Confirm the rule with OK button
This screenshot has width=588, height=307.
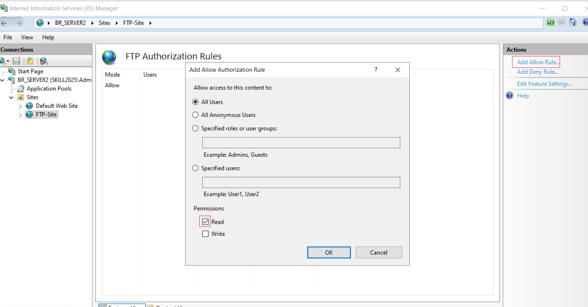click(329, 253)
